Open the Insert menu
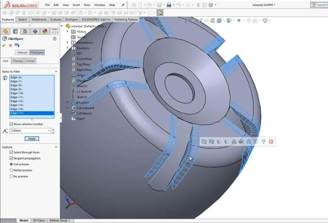328x223 pixels. (76, 5)
